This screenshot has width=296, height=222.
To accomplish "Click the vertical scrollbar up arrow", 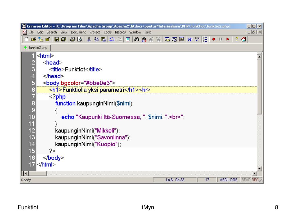I will coord(260,56).
